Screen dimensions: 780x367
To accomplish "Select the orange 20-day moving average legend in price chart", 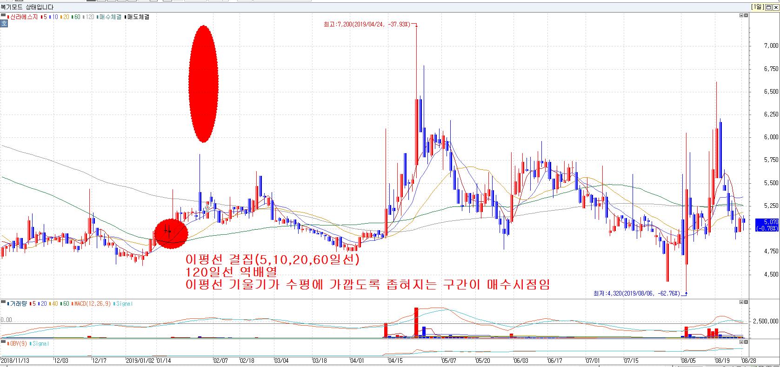I will pos(65,17).
